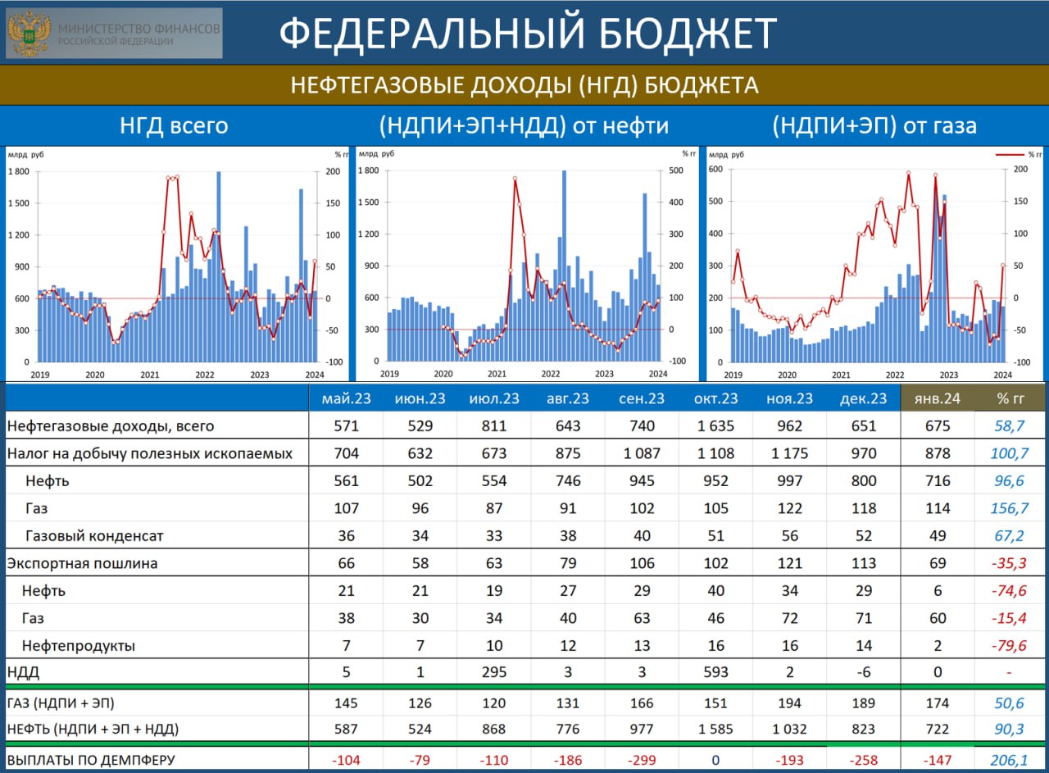Click НДД value '-6' for дек.23
1049x773 pixels.
click(864, 673)
